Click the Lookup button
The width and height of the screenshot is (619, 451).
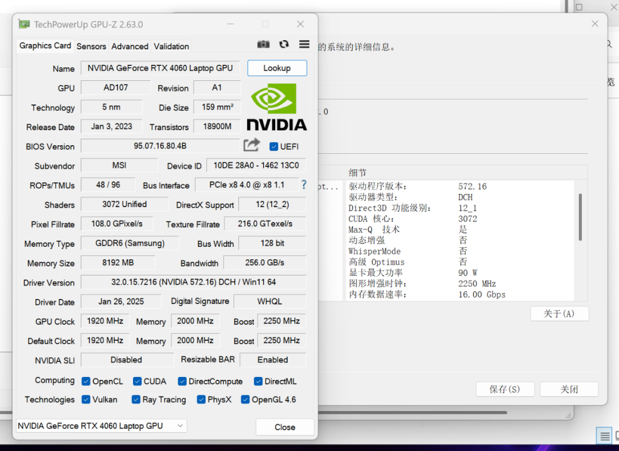click(277, 68)
